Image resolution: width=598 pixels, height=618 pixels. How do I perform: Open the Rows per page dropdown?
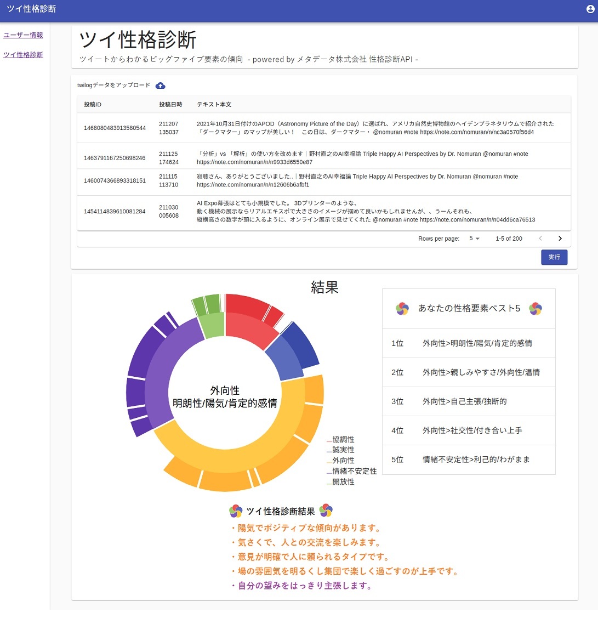474,239
